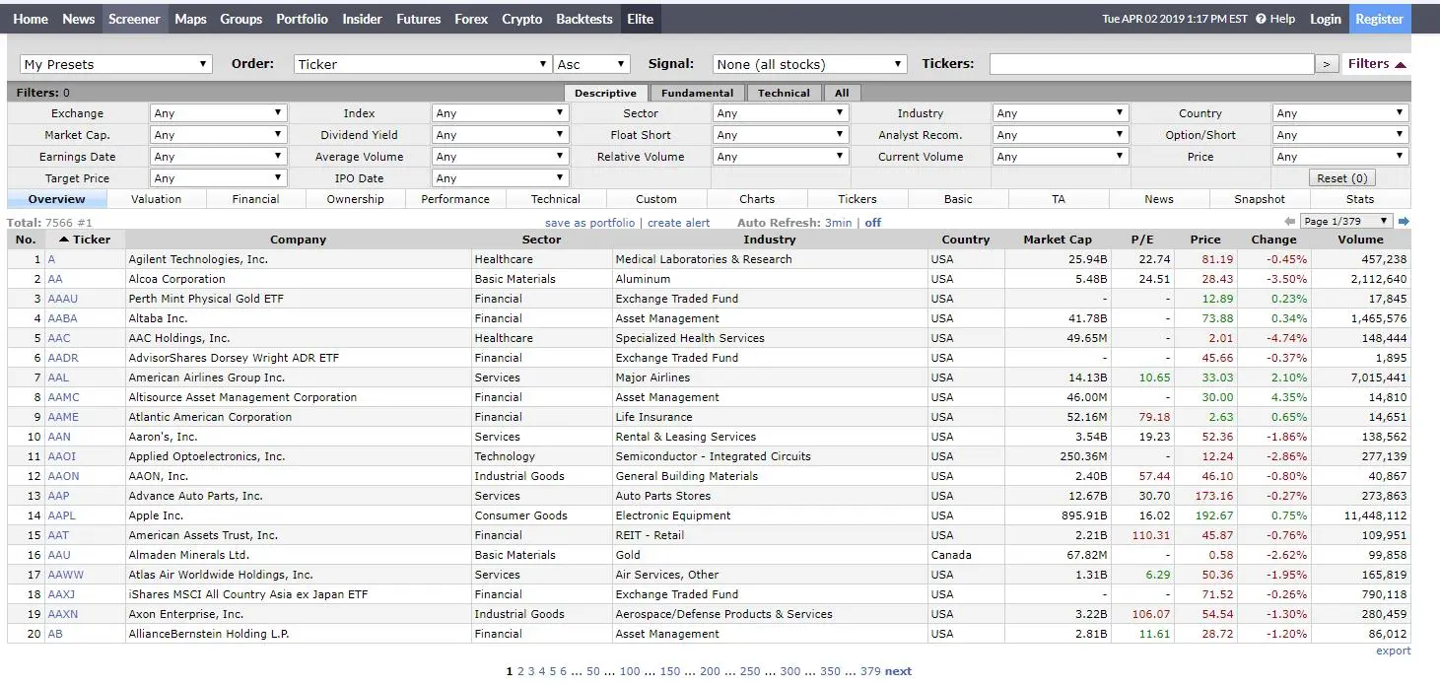Switch to the Technical filters tab
The height and width of the screenshot is (686, 1440).
(784, 93)
